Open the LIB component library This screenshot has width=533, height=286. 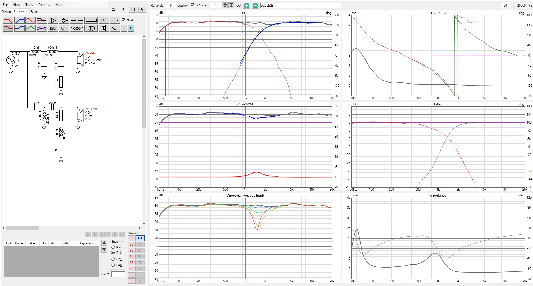pyautogui.click(x=104, y=20)
